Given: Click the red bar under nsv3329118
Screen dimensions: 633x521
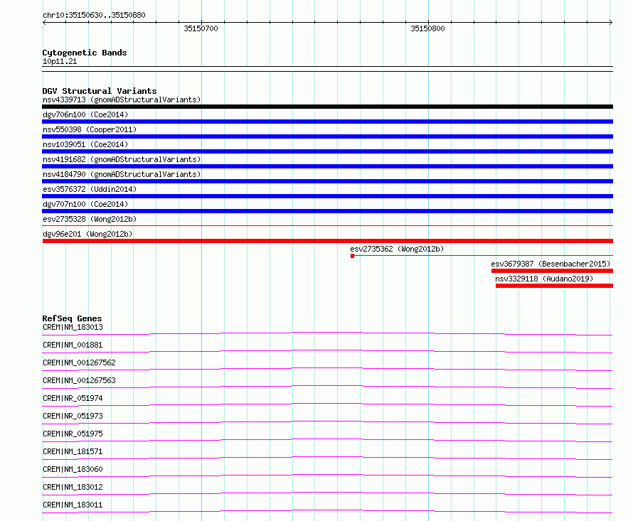Looking at the screenshot, I should (554, 286).
